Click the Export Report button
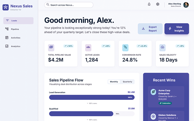 (x=150, y=29)
